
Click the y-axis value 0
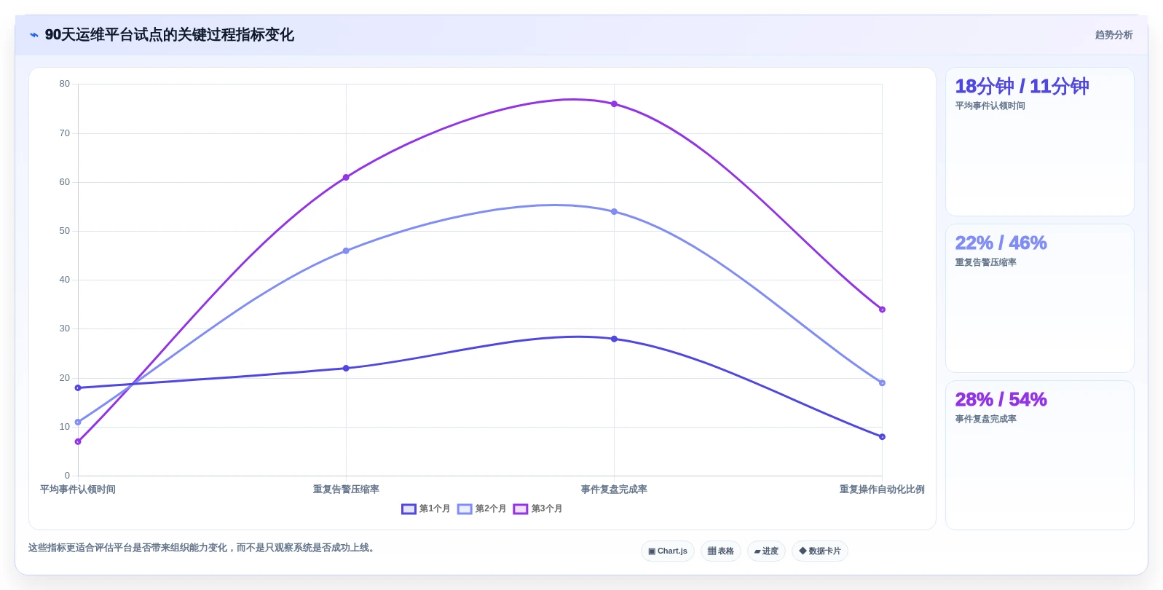pyautogui.click(x=67, y=476)
